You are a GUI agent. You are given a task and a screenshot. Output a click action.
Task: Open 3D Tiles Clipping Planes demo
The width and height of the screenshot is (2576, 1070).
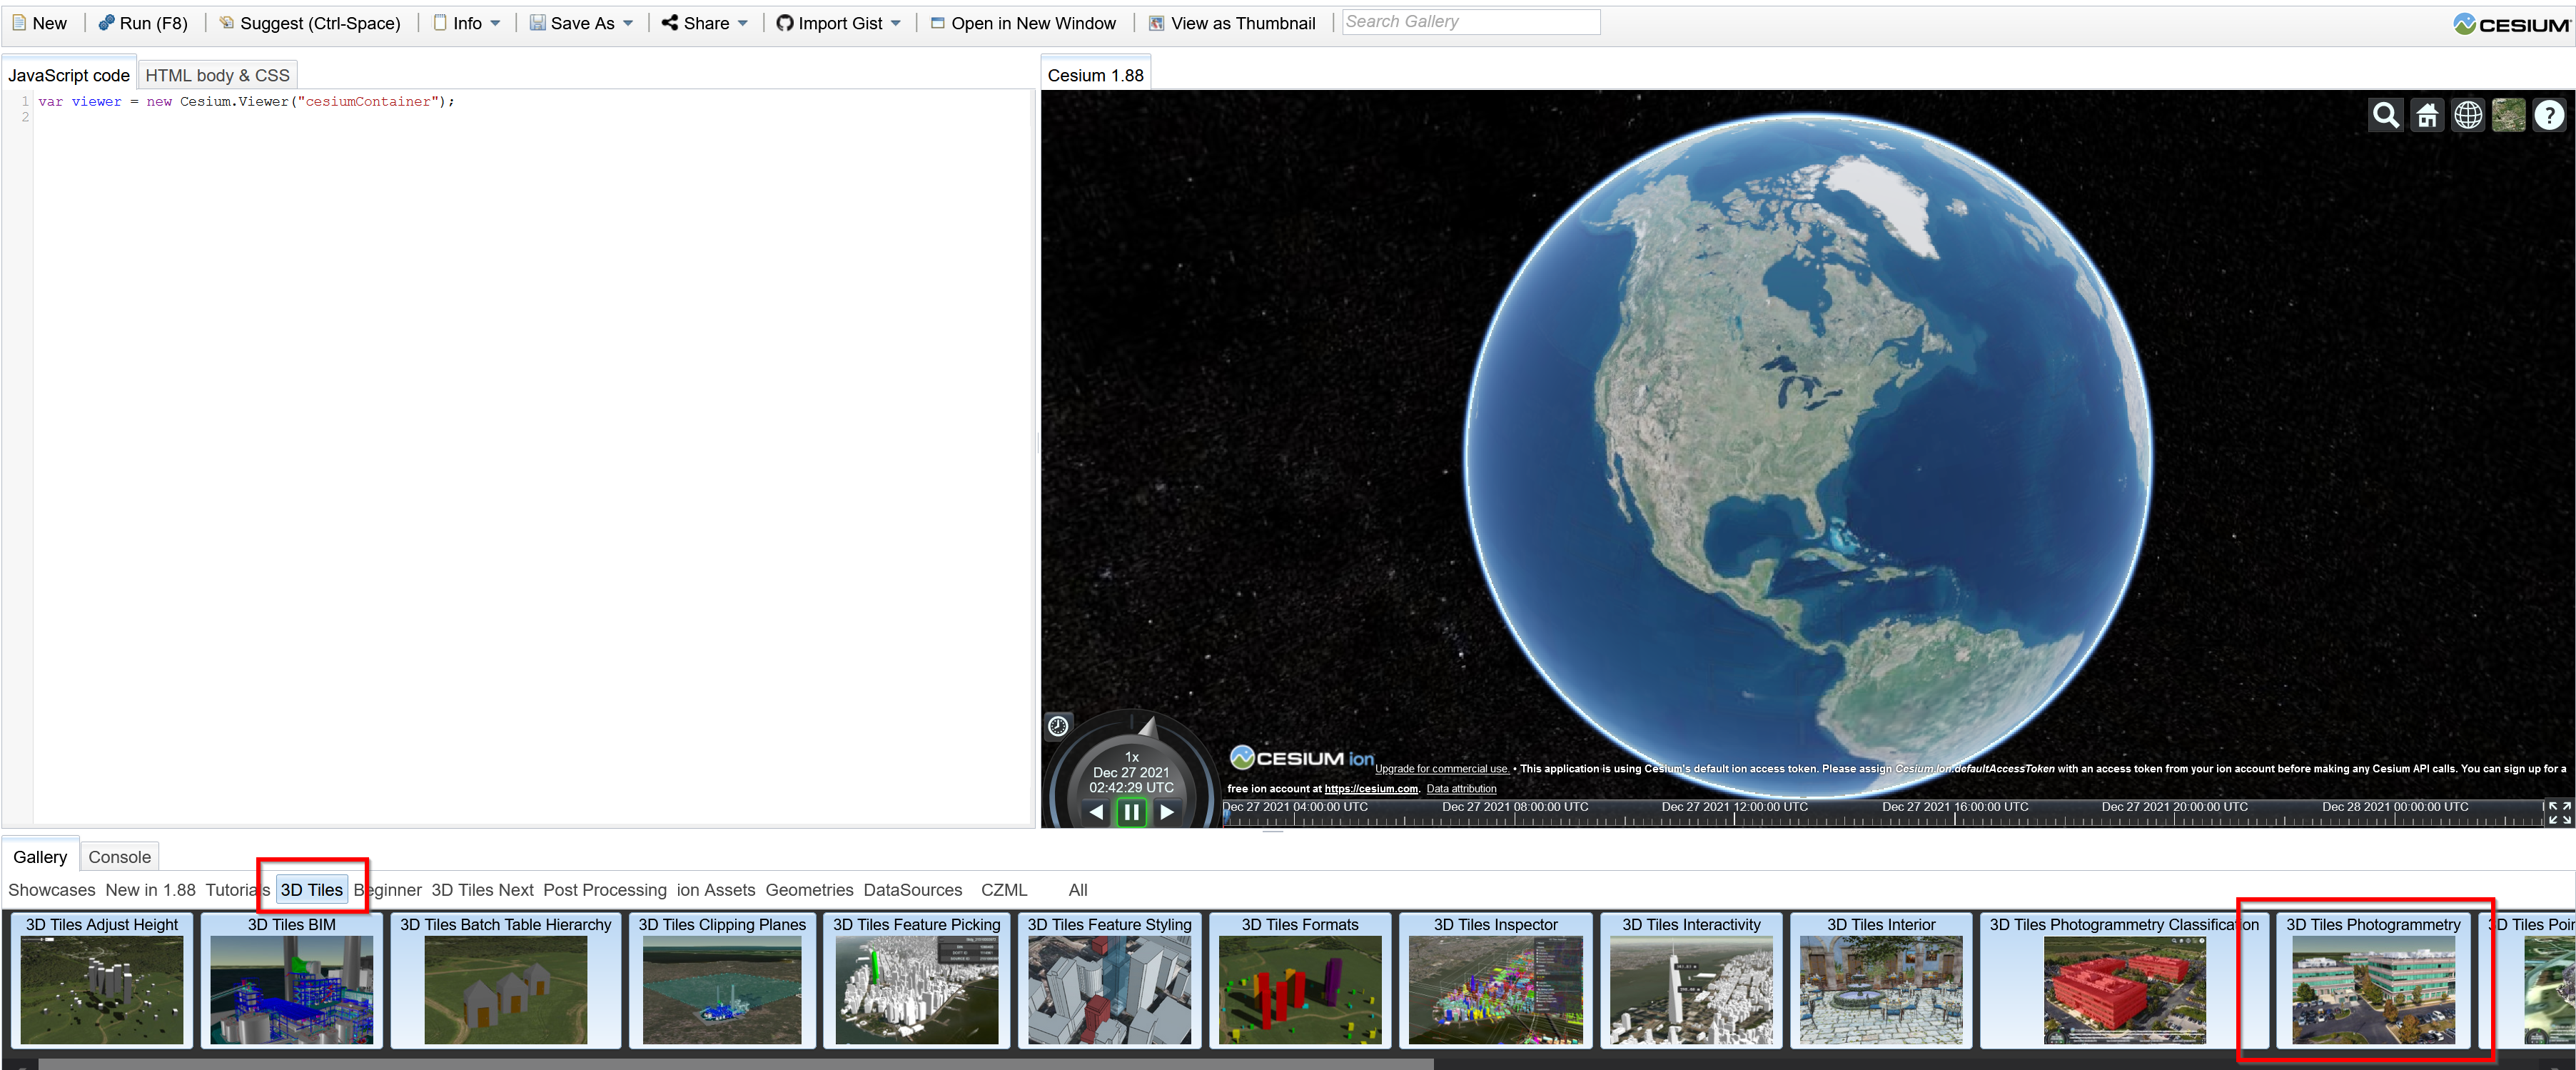[721, 980]
